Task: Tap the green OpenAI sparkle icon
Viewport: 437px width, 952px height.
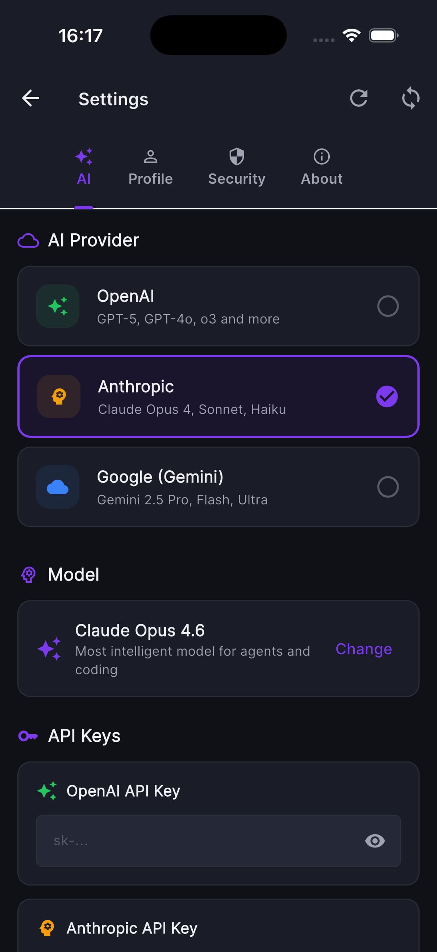Action: coord(58,306)
